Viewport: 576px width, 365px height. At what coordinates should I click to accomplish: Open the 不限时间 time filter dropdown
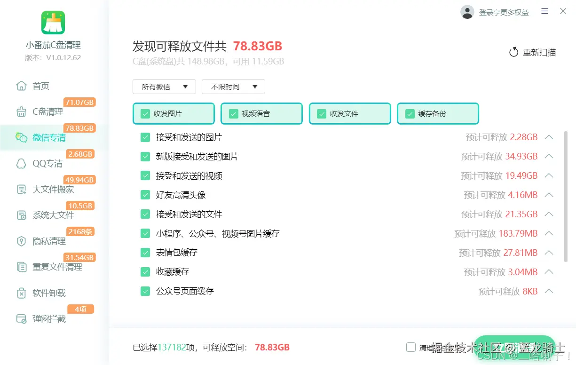233,87
